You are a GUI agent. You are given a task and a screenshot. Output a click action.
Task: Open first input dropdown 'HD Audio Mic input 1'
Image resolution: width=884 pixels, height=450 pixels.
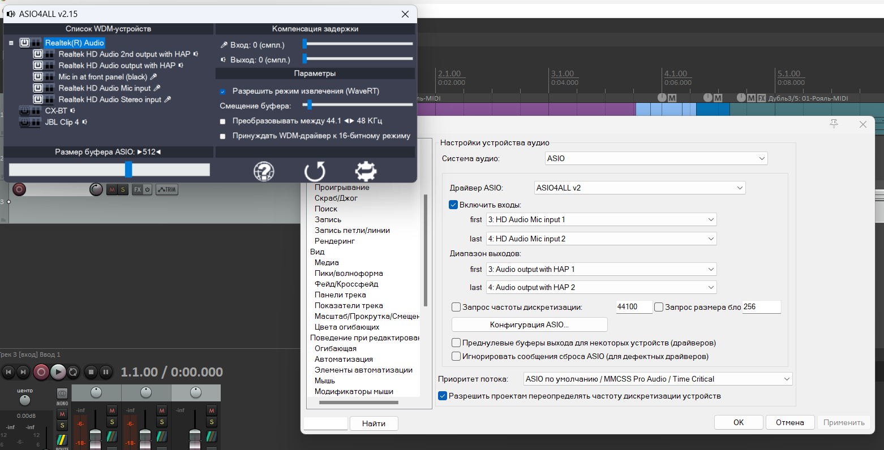[x=602, y=219]
